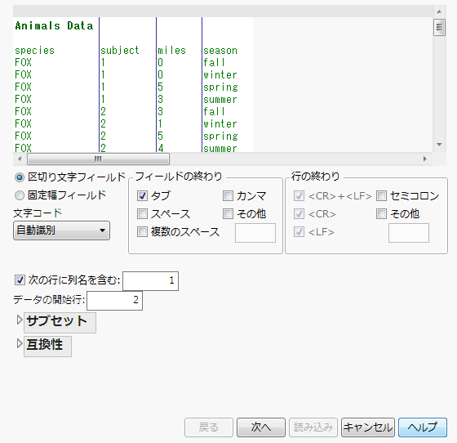Expand the サブセット section
Screen dimensions: 457x443
click(20, 320)
